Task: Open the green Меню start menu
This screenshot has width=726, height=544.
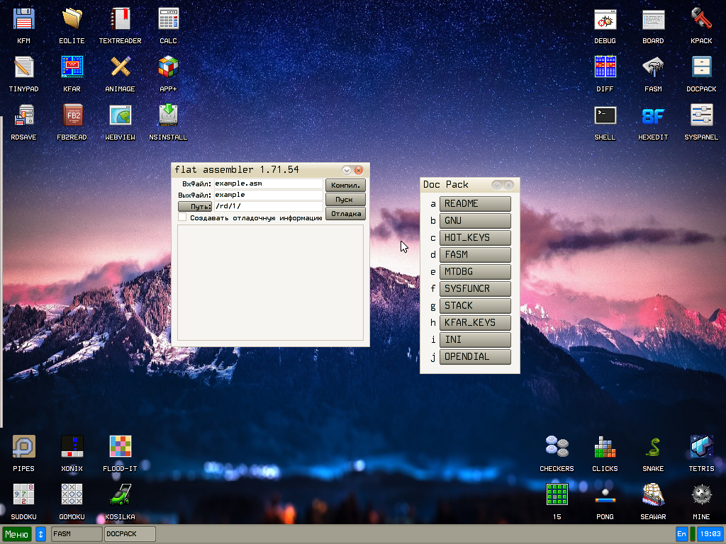Action: pyautogui.click(x=17, y=534)
